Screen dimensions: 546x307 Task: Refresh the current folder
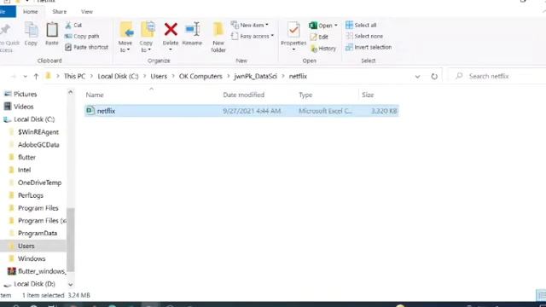point(434,76)
